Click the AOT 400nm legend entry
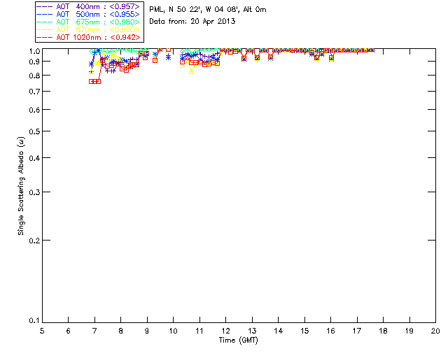Image resolution: width=448 pixels, height=358 pixels. (x=88, y=6)
